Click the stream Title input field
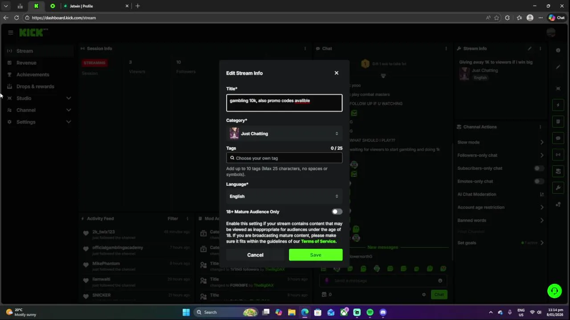 [284, 103]
